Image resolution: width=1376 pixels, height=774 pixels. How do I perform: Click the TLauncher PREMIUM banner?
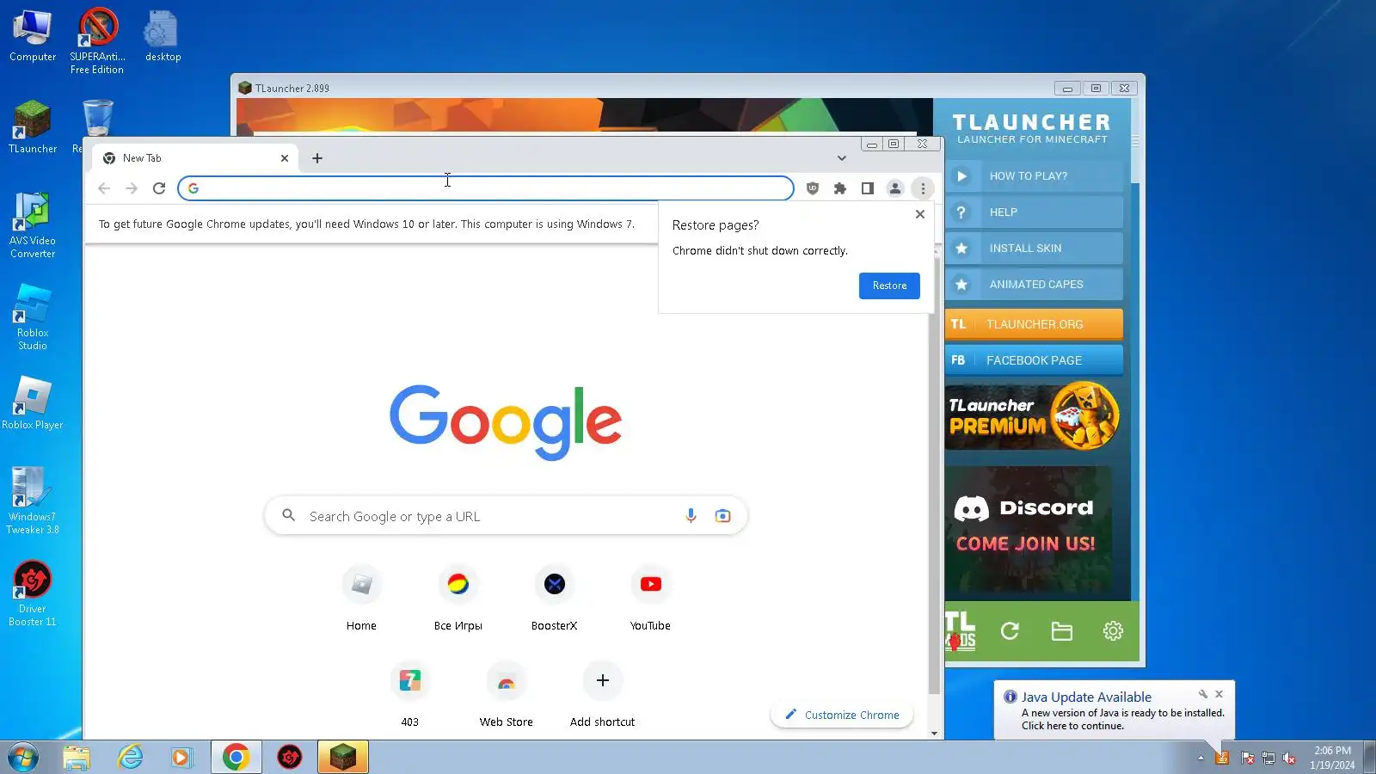point(1033,416)
